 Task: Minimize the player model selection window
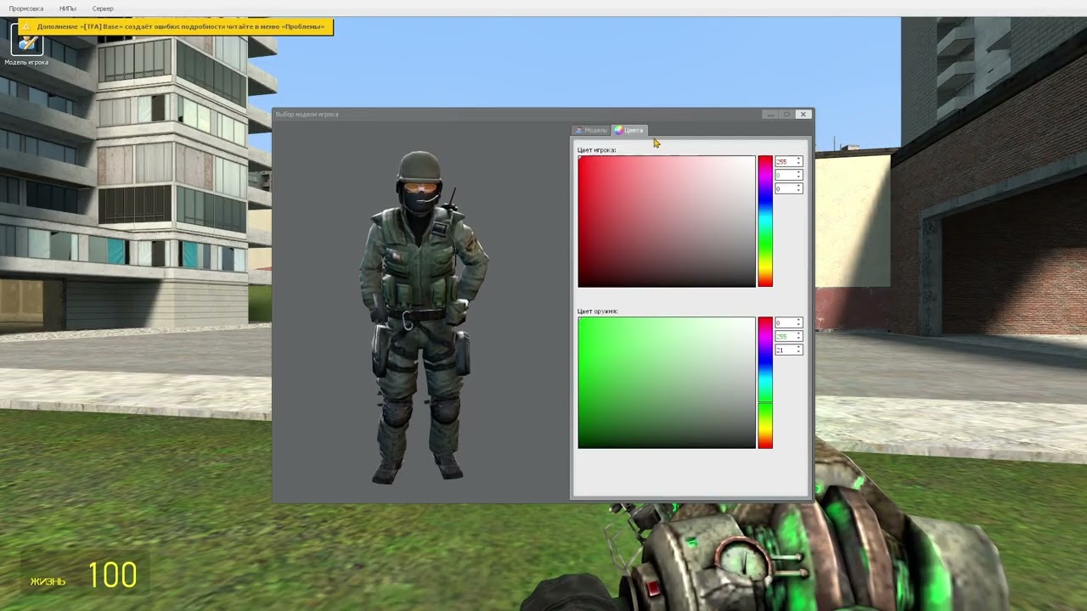point(769,115)
